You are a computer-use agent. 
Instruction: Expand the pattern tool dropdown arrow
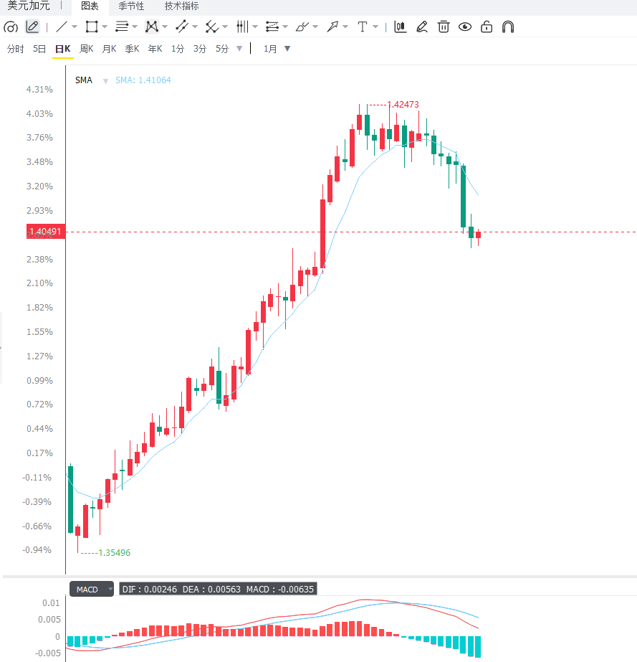pyautogui.click(x=165, y=27)
